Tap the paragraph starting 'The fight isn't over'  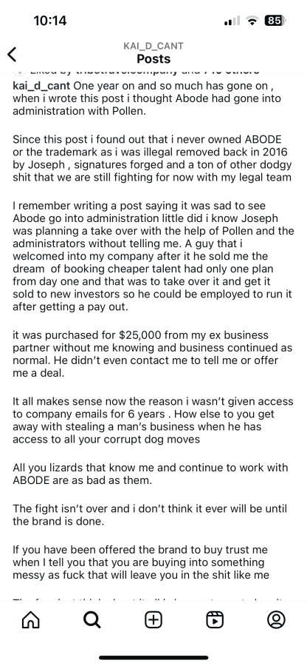150,515
